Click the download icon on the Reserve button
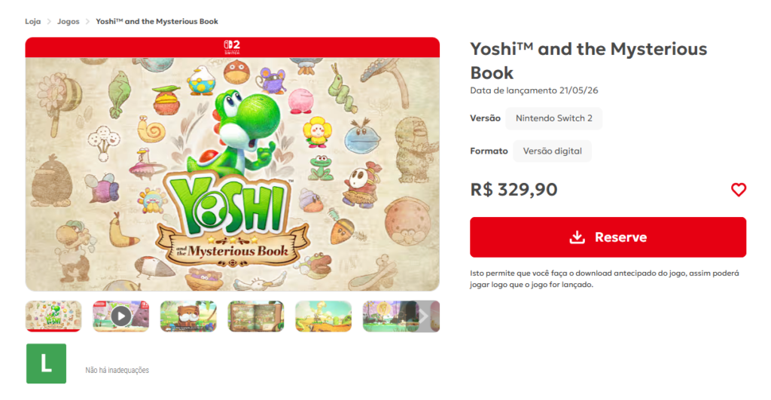 577,237
